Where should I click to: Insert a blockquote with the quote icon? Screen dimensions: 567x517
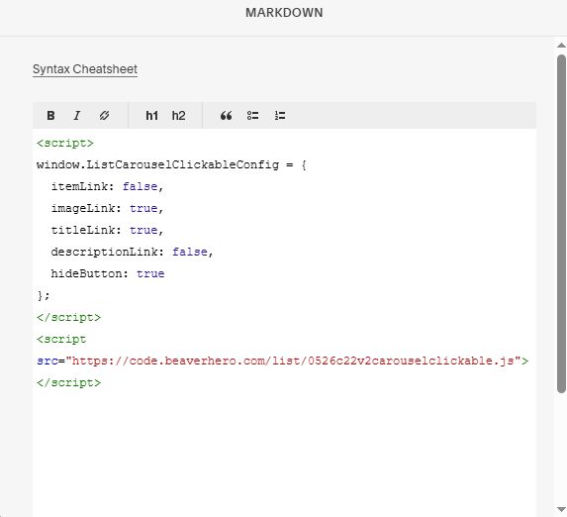226,116
